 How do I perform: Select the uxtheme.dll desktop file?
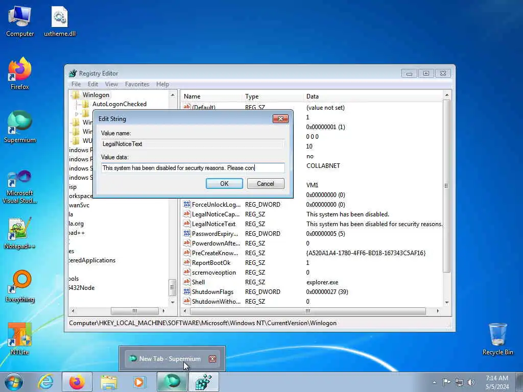(x=60, y=21)
